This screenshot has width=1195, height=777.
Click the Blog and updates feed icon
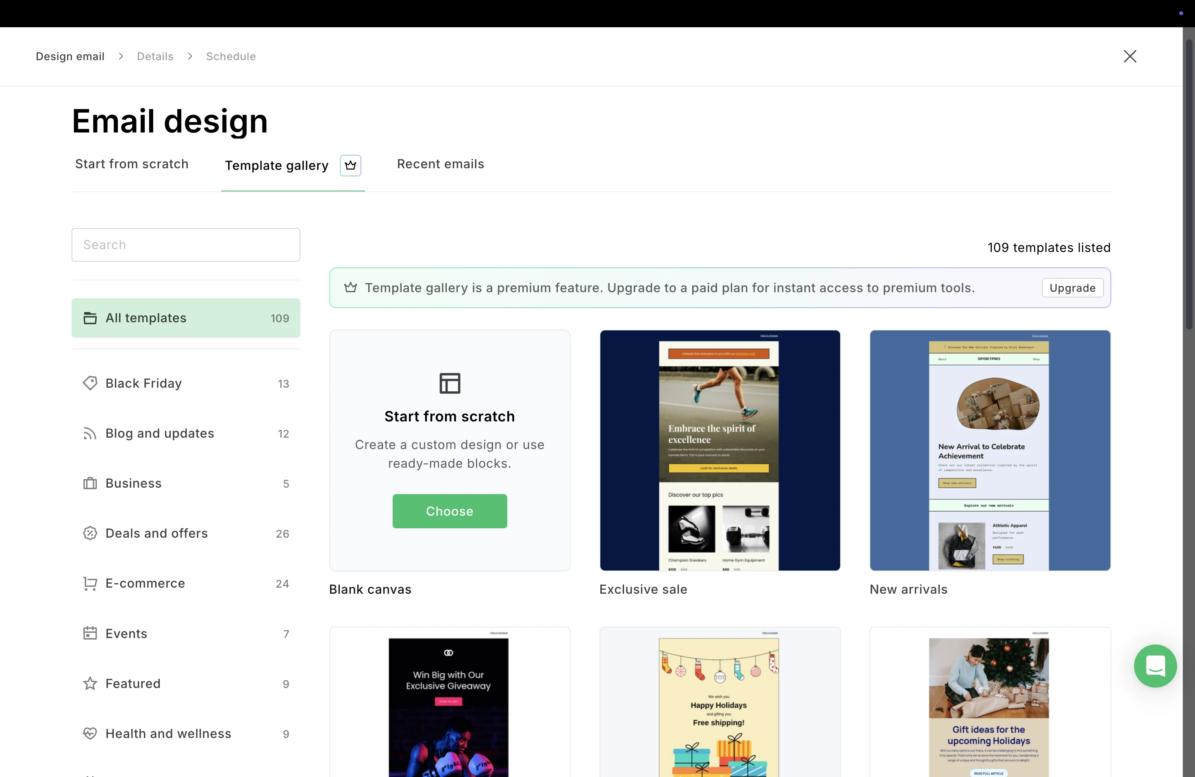coord(90,433)
